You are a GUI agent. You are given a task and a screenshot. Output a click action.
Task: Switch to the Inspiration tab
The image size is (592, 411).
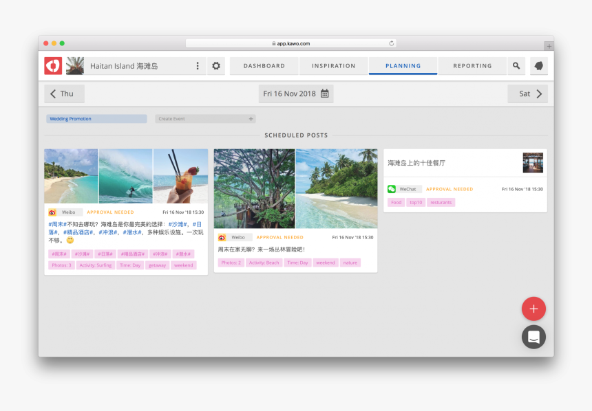point(333,66)
